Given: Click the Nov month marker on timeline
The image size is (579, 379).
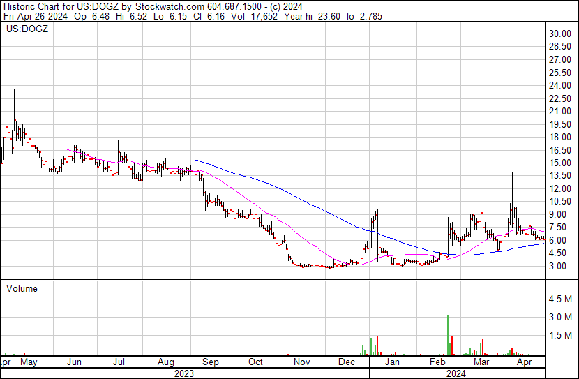Looking at the screenshot, I should point(301,362).
